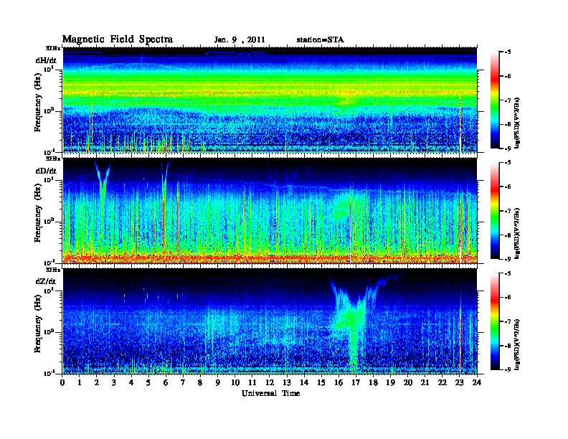Click hour 8 on the Universal Time axis
Image resolution: width=568 pixels, height=439 pixels.
(200, 382)
